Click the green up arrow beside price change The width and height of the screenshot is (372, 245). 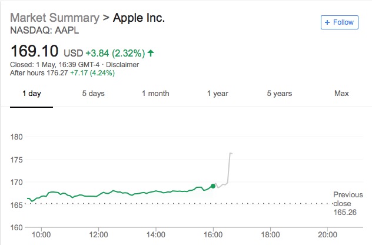(151, 54)
